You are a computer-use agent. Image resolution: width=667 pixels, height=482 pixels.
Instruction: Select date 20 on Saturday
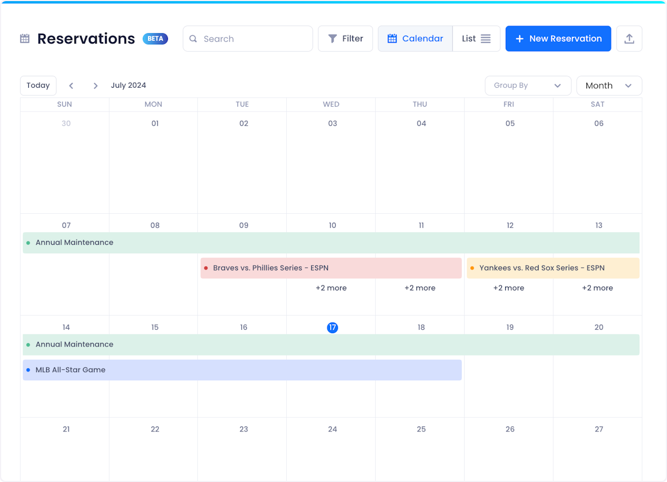pos(599,328)
